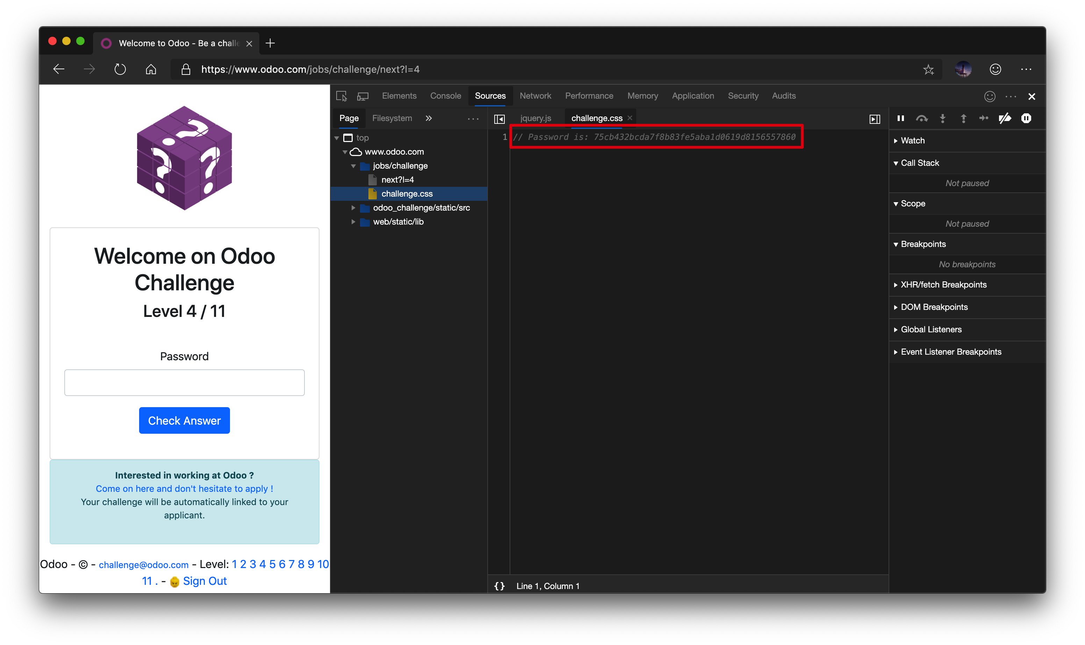The width and height of the screenshot is (1085, 645).
Task: Open browser Settings and more menu
Action: coord(1026,69)
